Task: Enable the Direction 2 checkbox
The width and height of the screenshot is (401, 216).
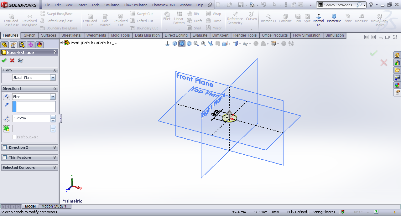Action: 5,147
